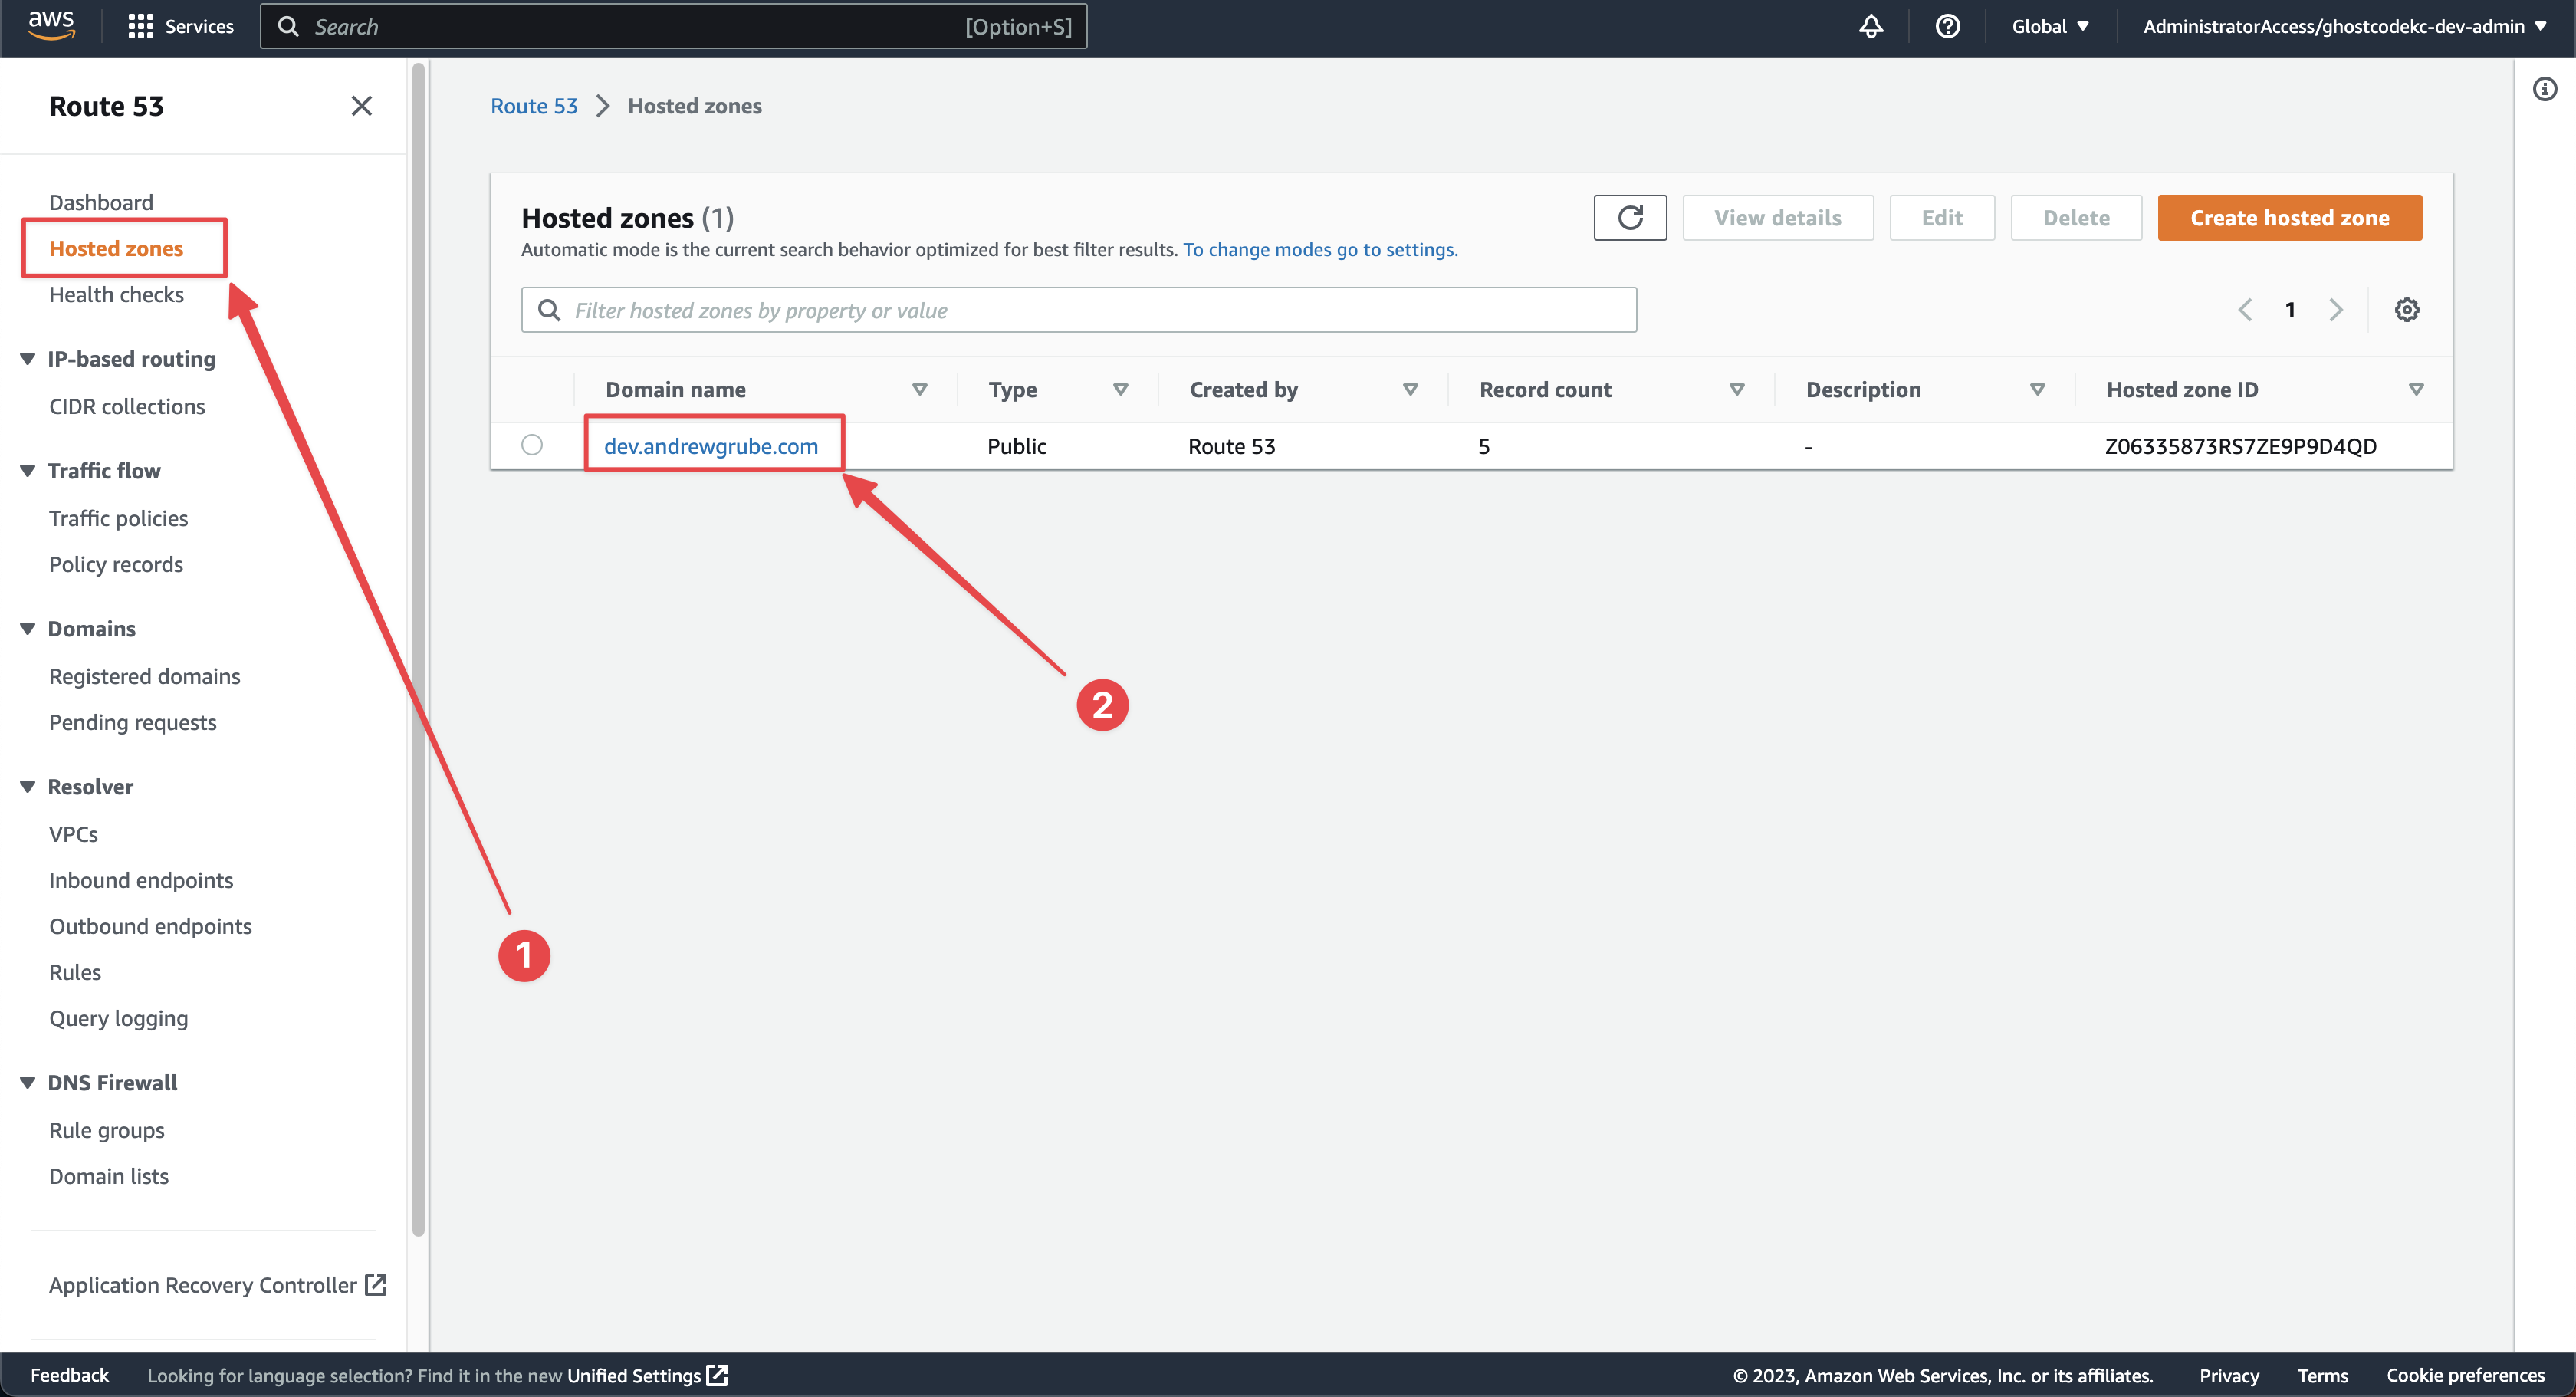Screen dimensions: 2576x1397
Task: Click the settings gear icon for columns
Action: point(2406,310)
